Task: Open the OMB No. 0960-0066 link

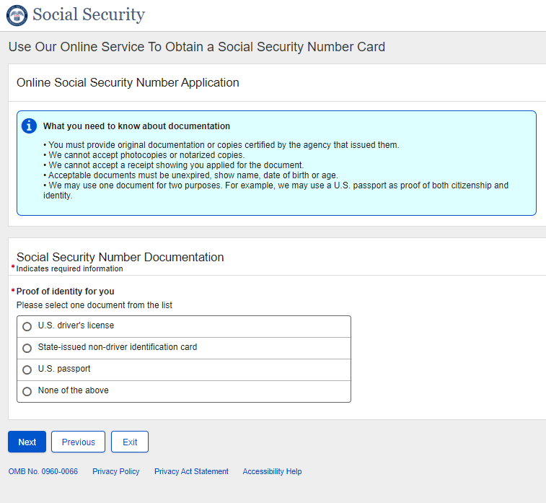Action: [43, 471]
